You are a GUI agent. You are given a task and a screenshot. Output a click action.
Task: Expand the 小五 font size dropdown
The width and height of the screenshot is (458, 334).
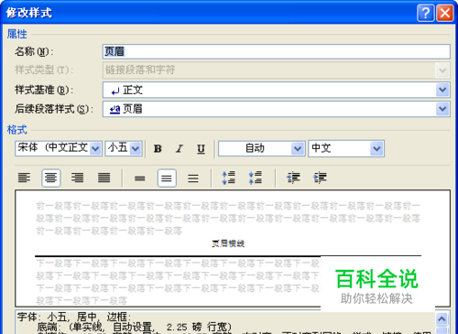136,148
